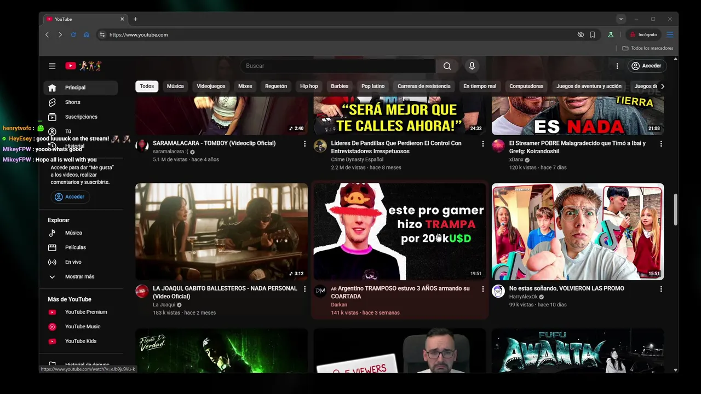The height and width of the screenshot is (394, 701).
Task: Open La Joaqui channel name link
Action: tap(164, 305)
